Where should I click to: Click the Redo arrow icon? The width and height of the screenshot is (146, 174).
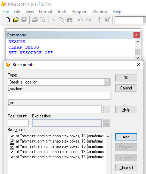click(89, 20)
